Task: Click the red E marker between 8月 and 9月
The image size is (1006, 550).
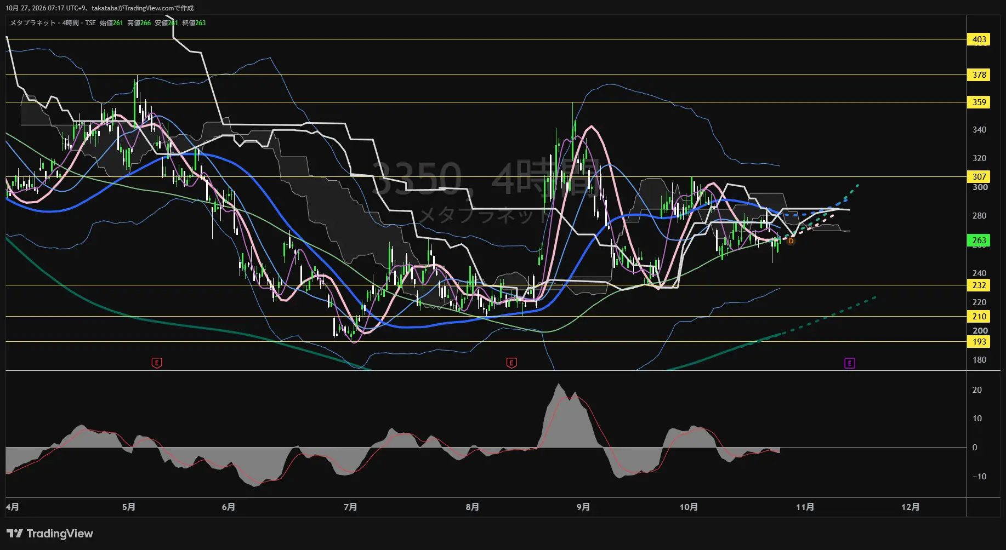Action: 511,363
